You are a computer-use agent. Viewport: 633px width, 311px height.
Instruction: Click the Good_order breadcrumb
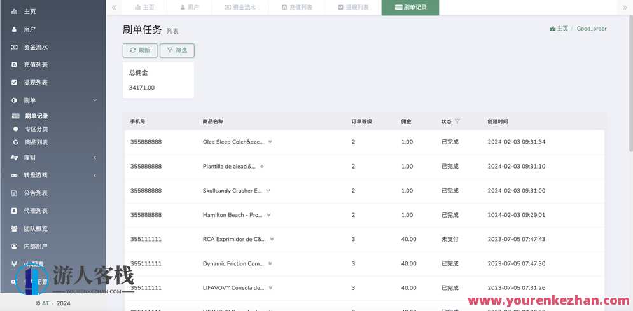pyautogui.click(x=592, y=29)
